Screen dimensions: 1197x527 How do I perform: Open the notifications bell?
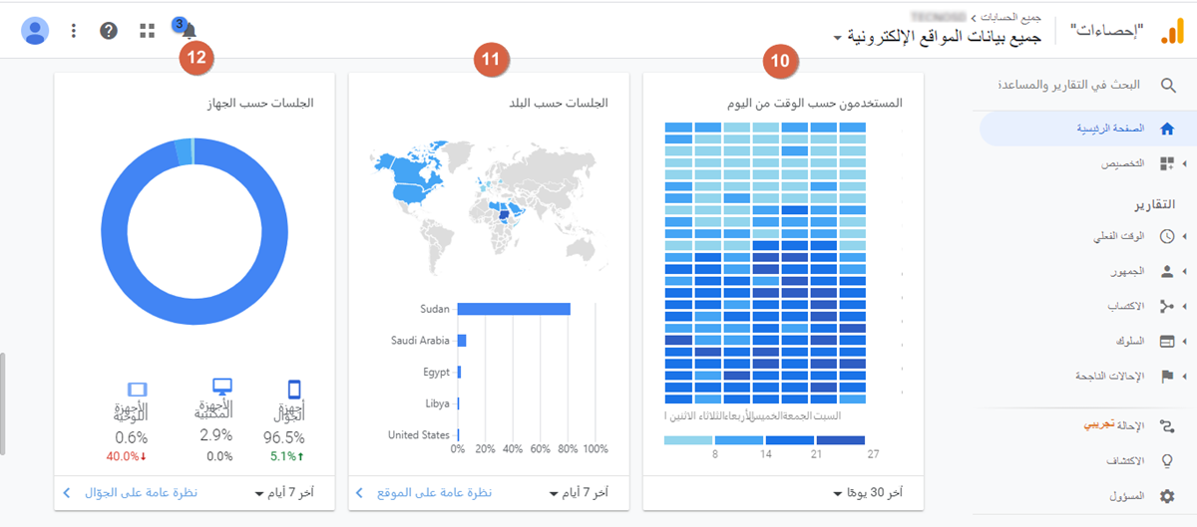(189, 32)
